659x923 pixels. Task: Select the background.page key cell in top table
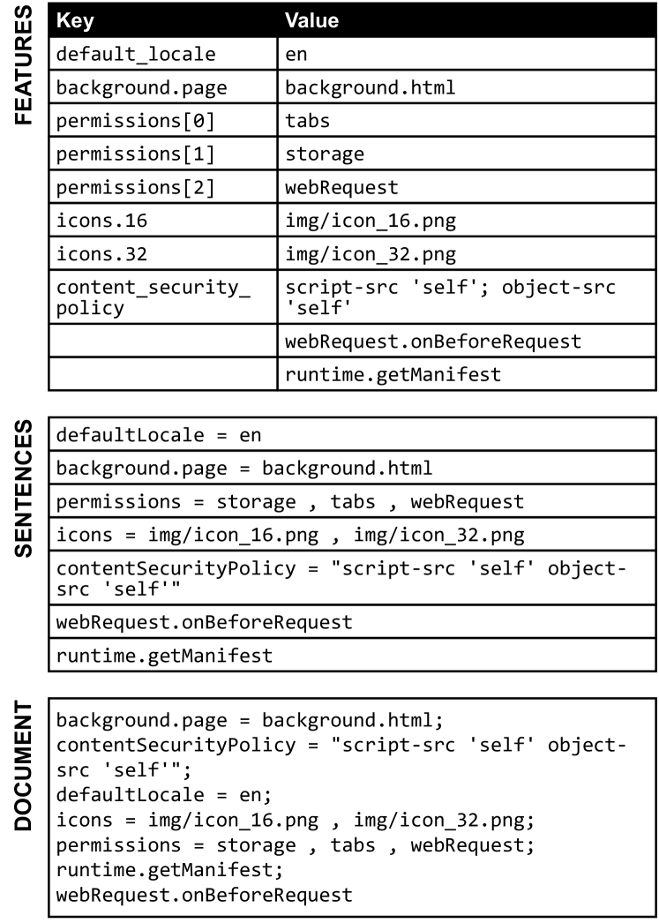point(163,87)
